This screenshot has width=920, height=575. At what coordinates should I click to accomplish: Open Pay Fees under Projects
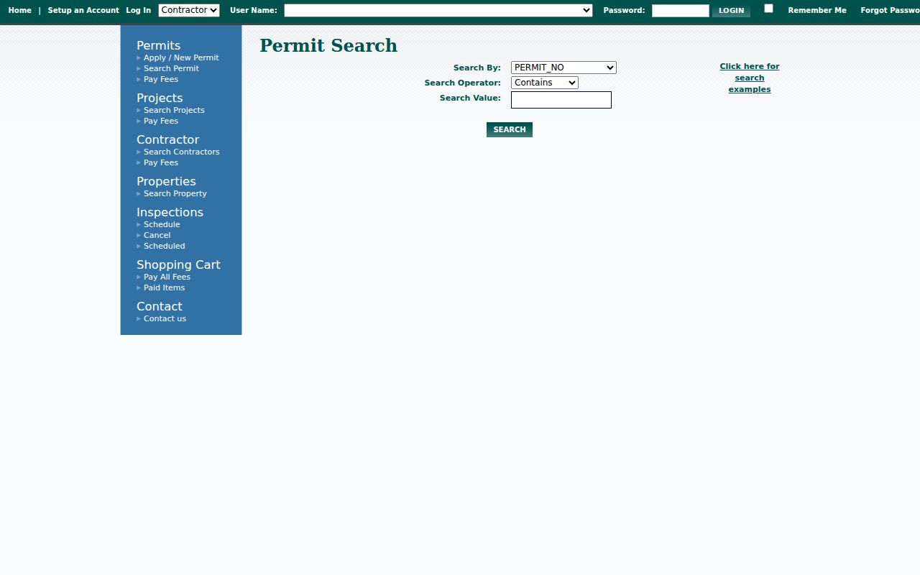pos(161,121)
